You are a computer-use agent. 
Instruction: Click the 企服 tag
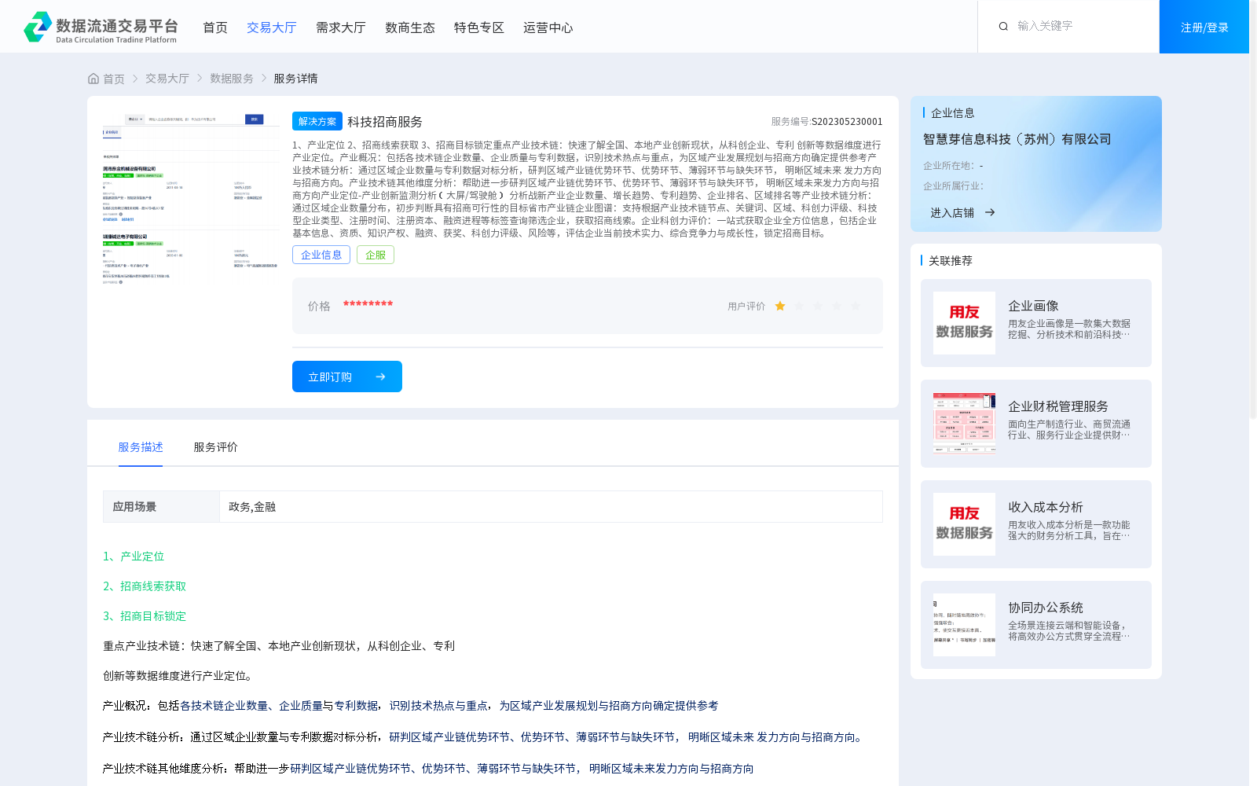(376, 255)
